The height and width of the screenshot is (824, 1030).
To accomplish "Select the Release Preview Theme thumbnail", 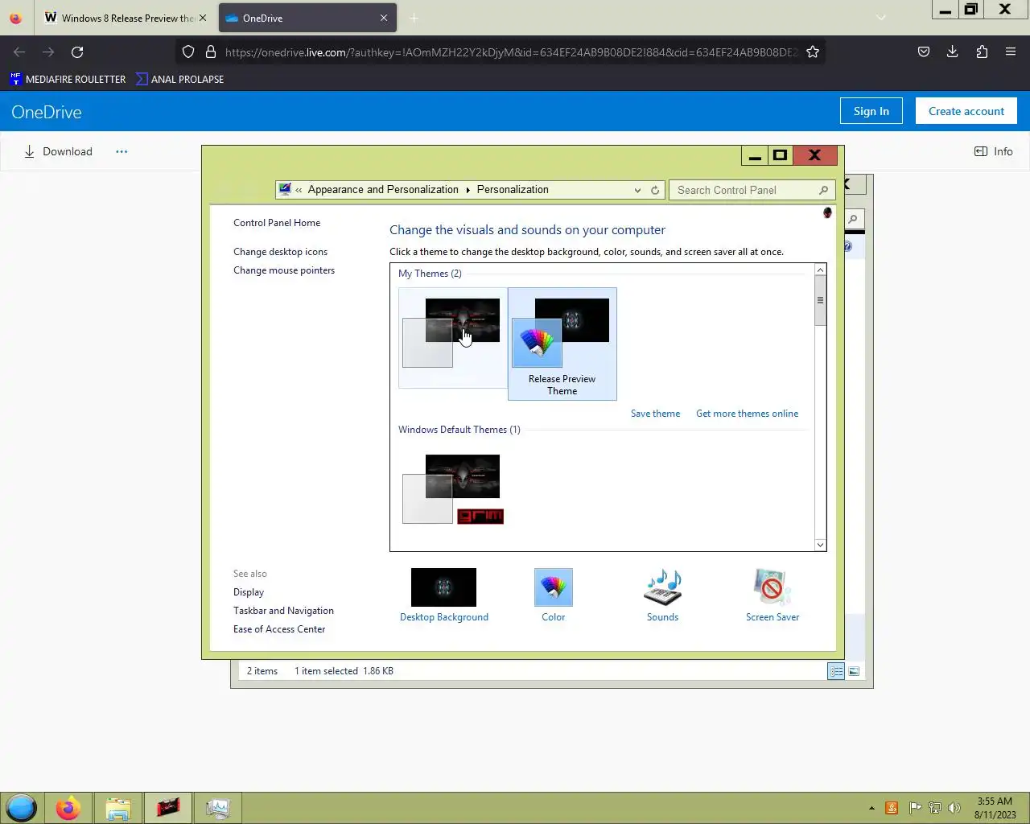I will point(562,344).
